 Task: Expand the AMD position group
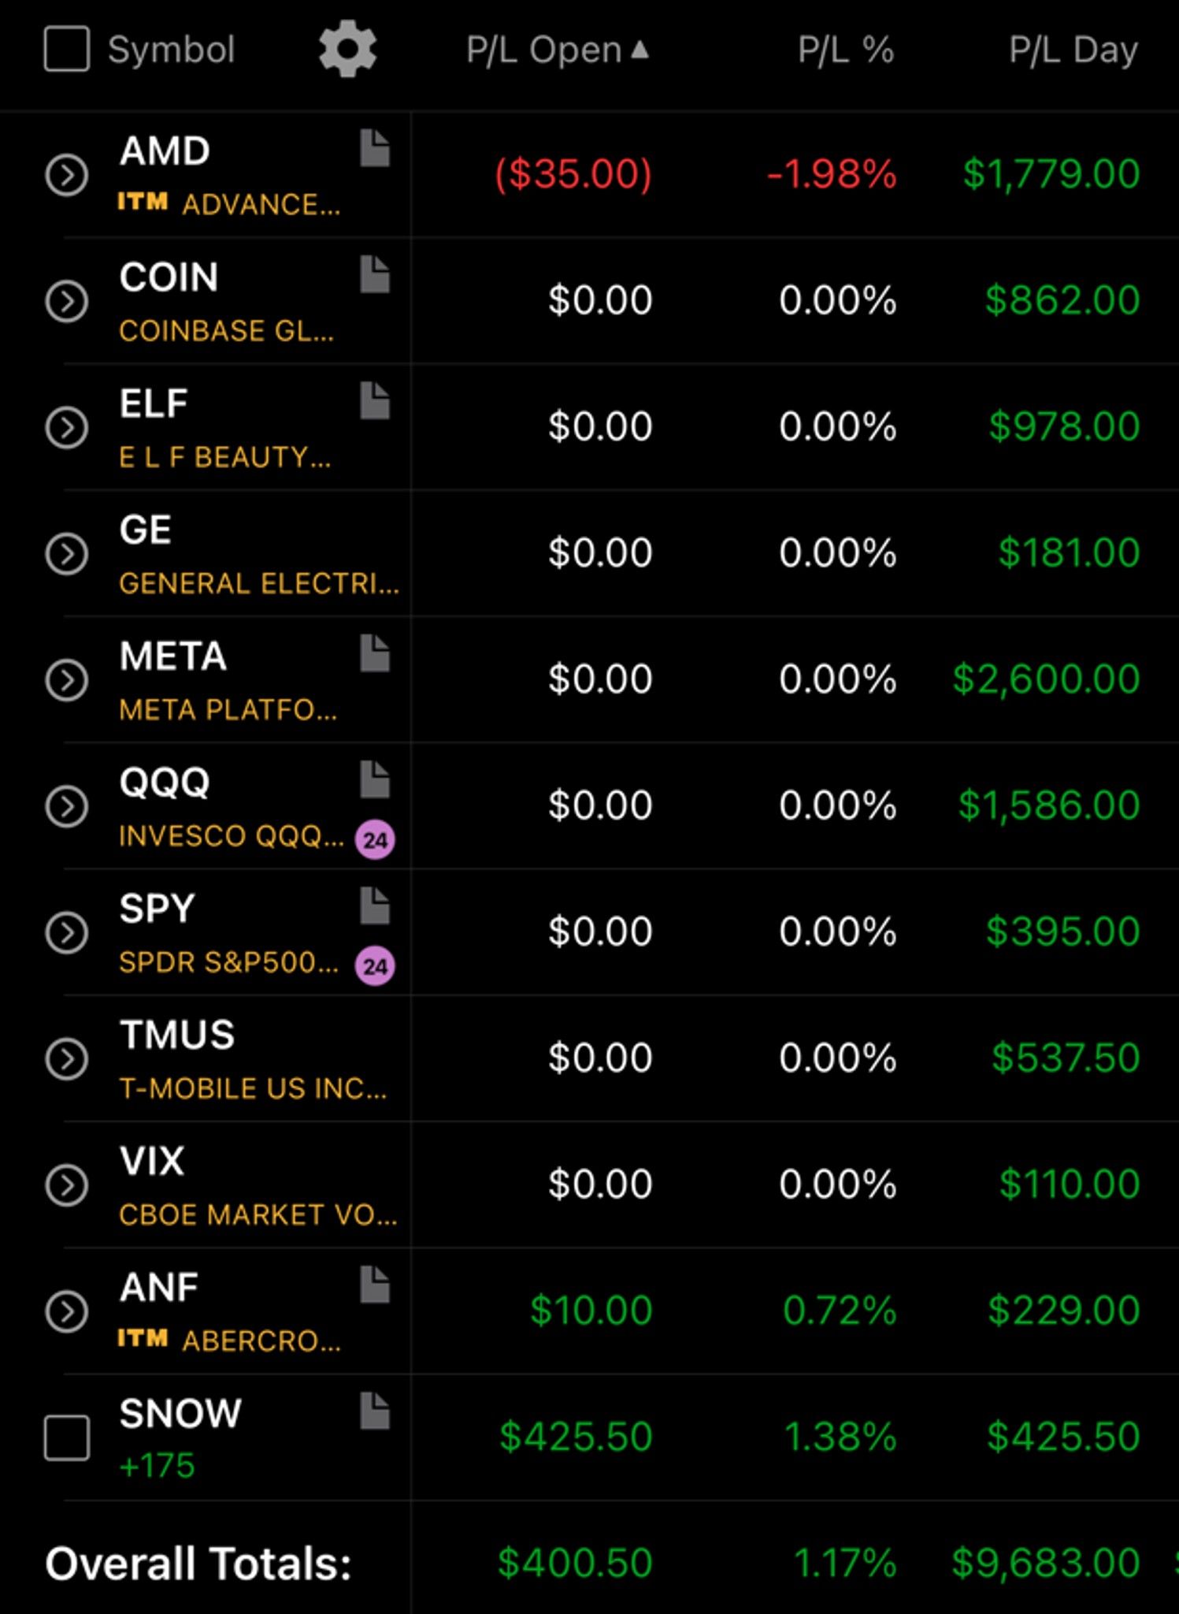click(x=66, y=175)
